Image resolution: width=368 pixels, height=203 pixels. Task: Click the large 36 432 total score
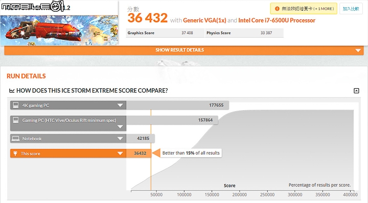pyautogui.click(x=148, y=18)
